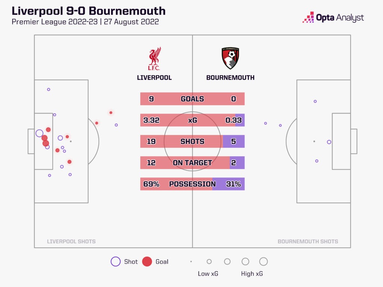383x287 pixels.
Task: Click the BOURNEMOUTH team name under the crest
Action: [230, 78]
